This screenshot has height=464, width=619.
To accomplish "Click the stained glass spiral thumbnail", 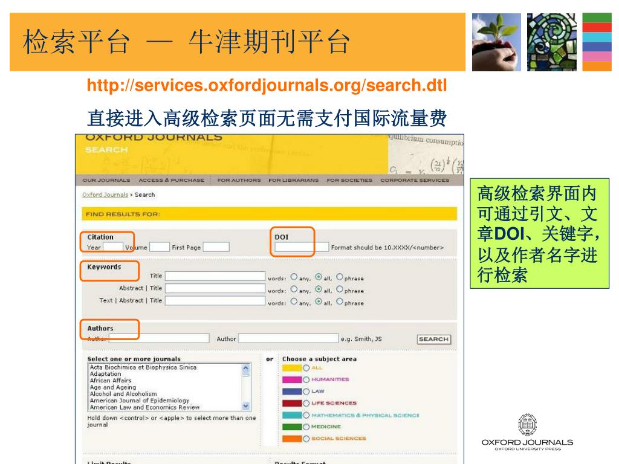I will pyautogui.click(x=551, y=42).
